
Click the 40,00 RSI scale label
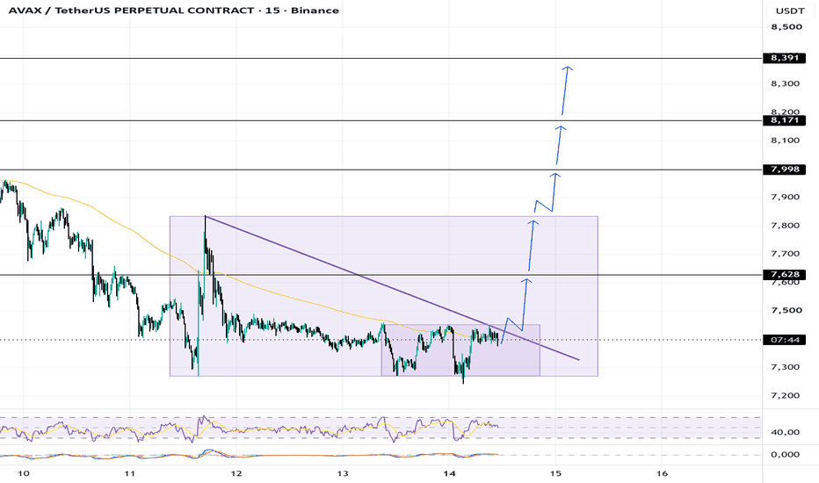point(785,432)
